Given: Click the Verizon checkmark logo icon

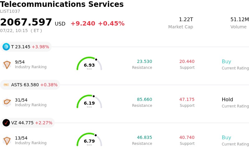Looking at the screenshot, I should tap(6, 123).
